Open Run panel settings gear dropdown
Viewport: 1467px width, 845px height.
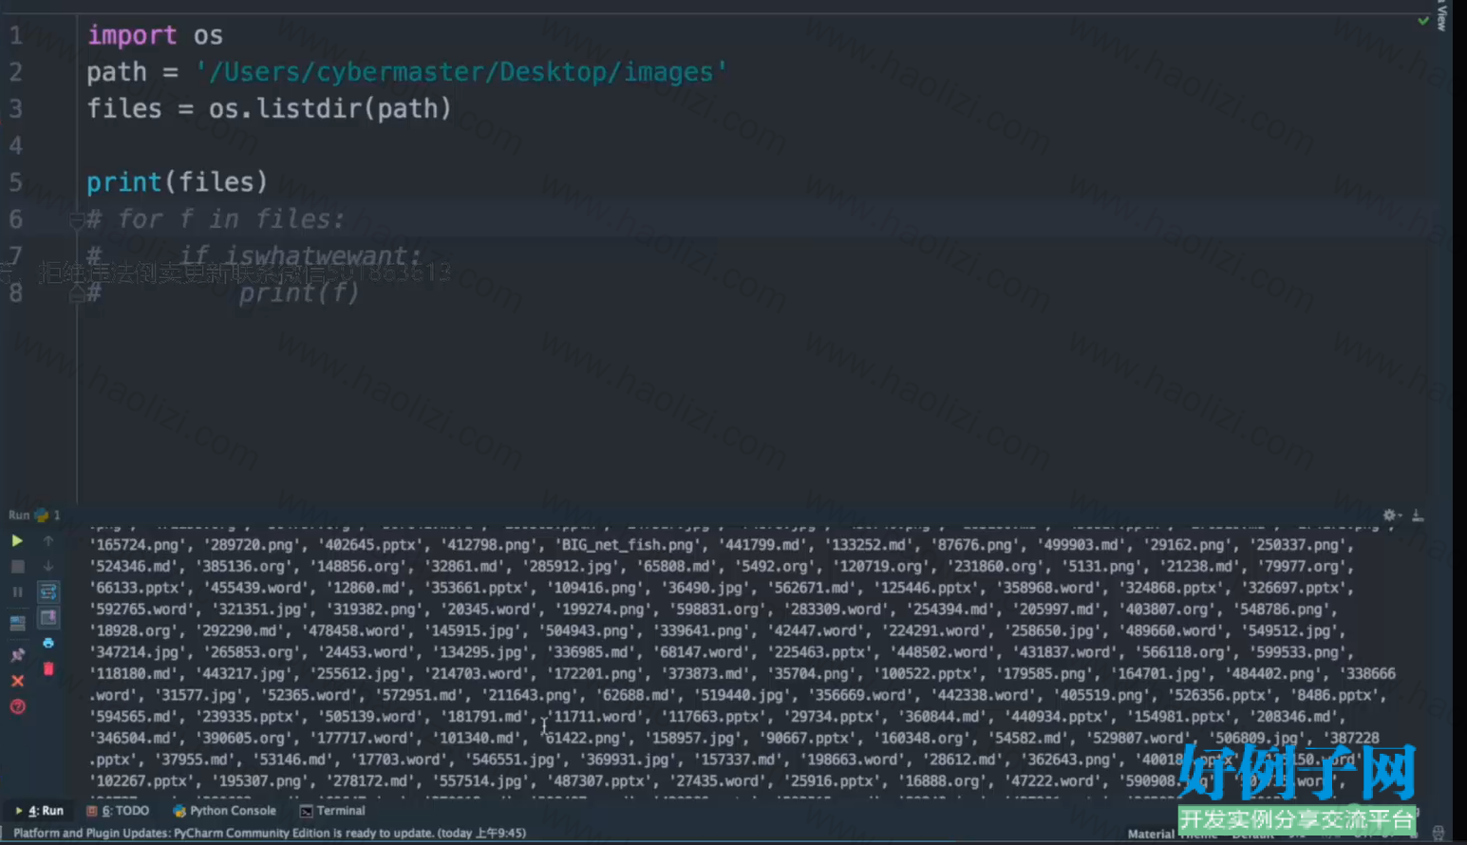point(1391,515)
